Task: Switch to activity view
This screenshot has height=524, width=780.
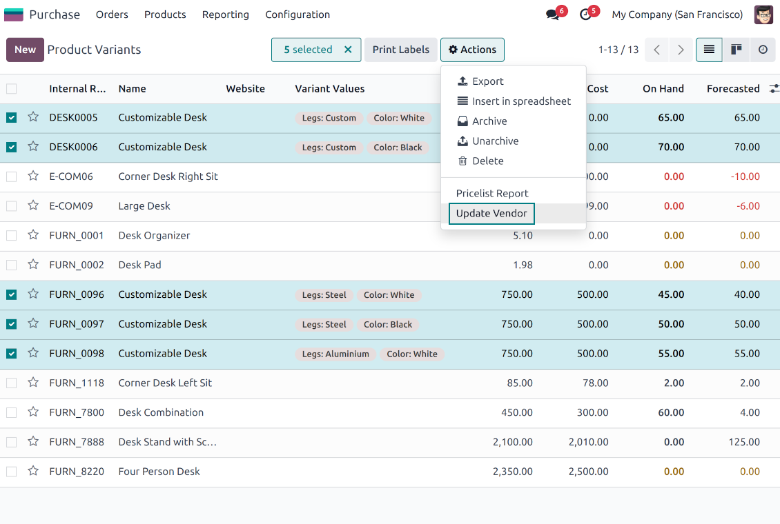Action: 762,50
